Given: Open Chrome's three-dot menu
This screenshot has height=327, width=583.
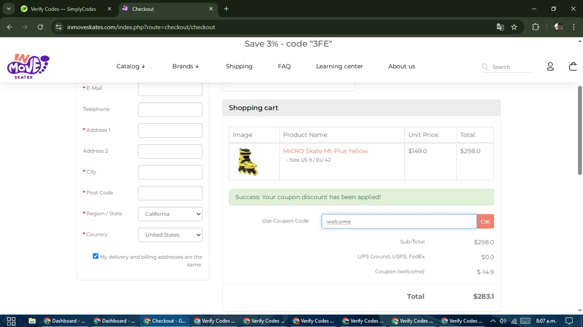Looking at the screenshot, I should tap(574, 27).
